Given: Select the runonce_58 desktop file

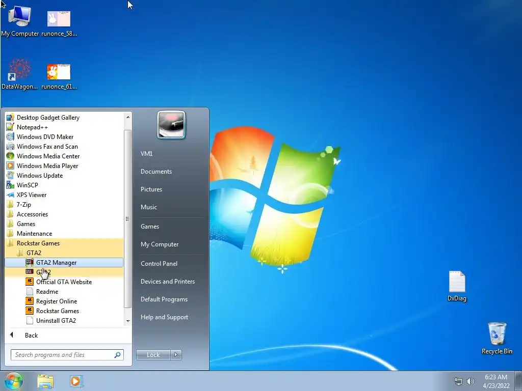Looking at the screenshot, I should click(59, 23).
